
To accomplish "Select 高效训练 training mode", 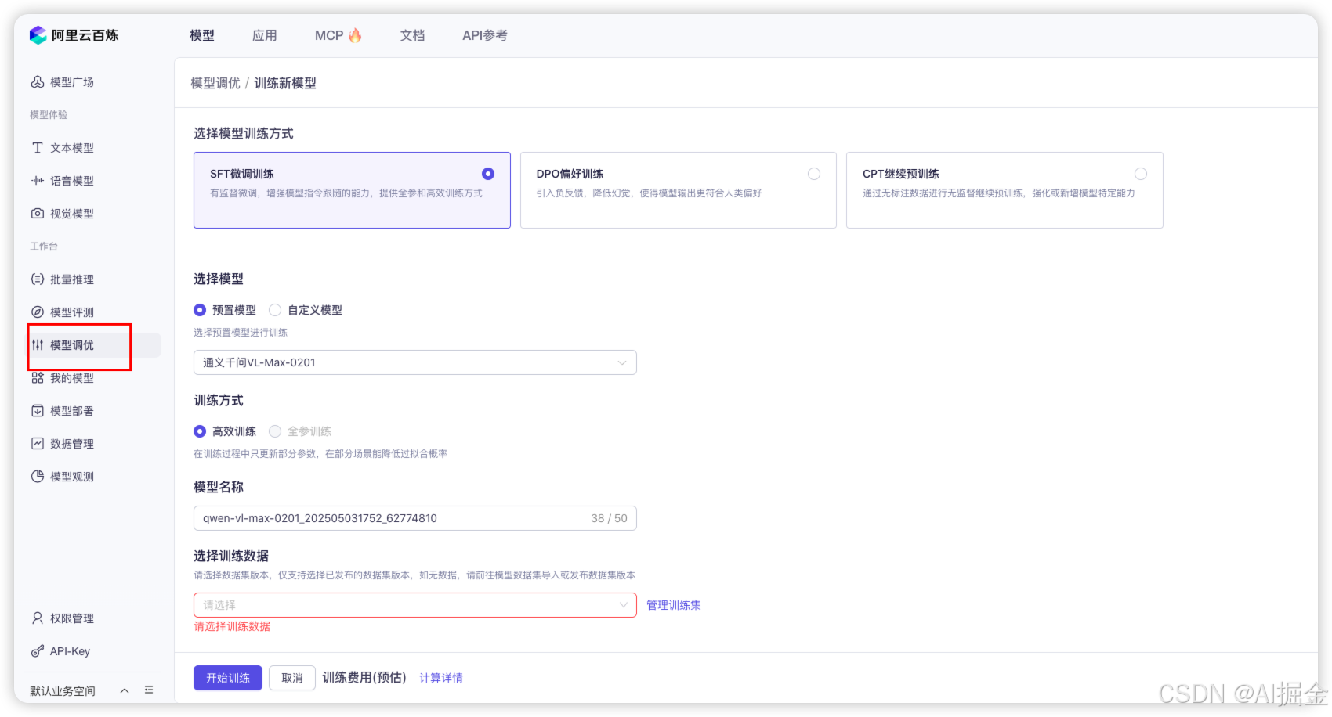I will pyautogui.click(x=200, y=431).
